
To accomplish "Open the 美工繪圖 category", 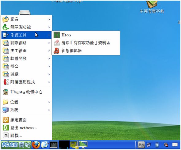I will pos(26,51).
